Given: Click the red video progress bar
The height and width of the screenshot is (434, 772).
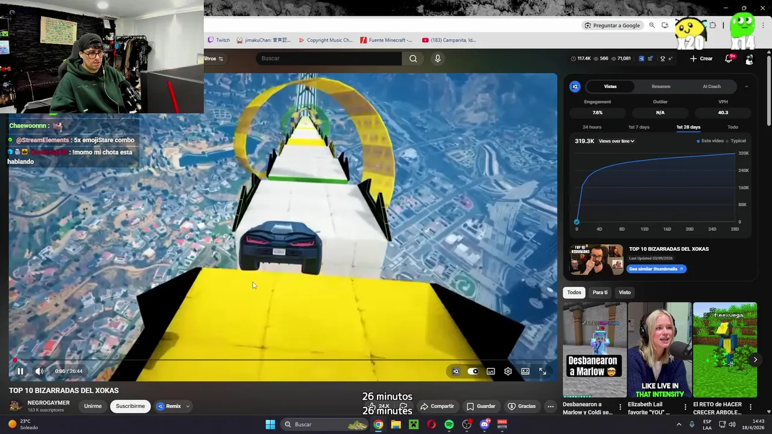Looking at the screenshot, I should coord(282,360).
